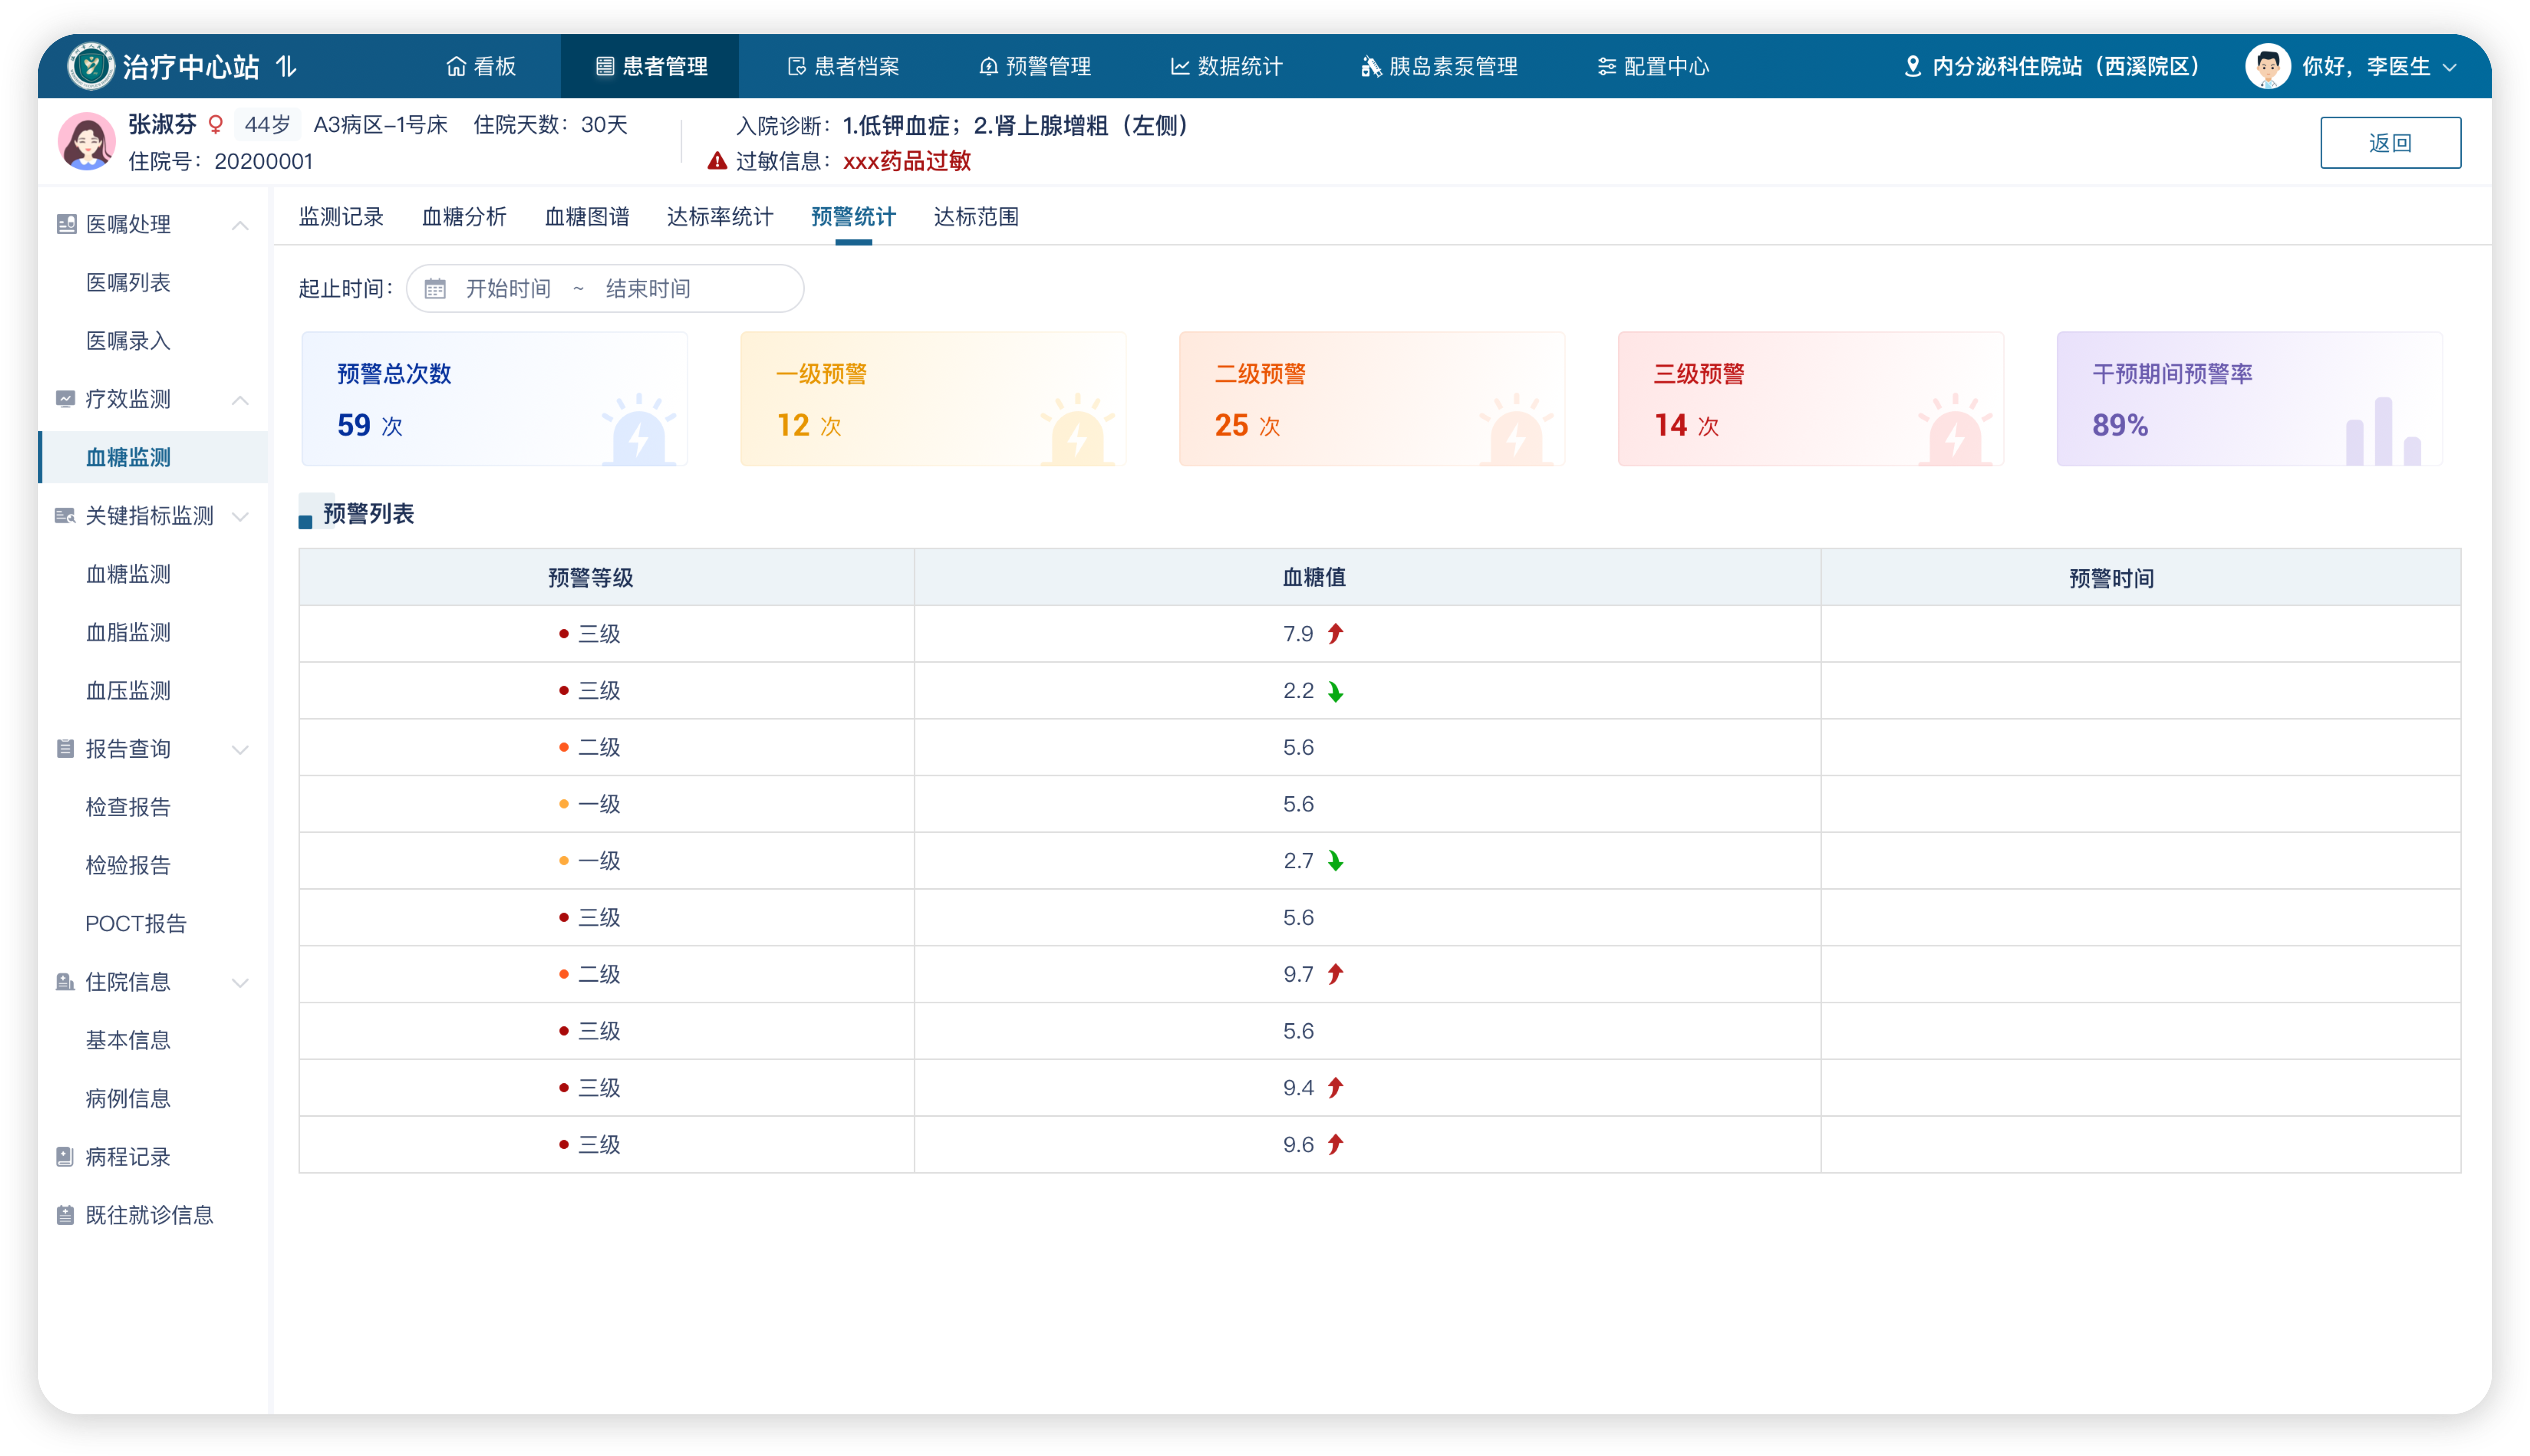Click the bar chart icon on 干预期间预警率 card
The image size is (2530, 1456).
pyautogui.click(x=2384, y=431)
